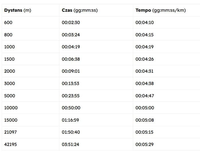Click the pace cell 00:04:10

pyautogui.click(x=145, y=22)
